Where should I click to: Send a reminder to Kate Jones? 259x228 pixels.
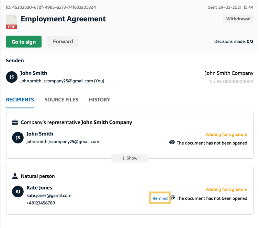coord(160,198)
